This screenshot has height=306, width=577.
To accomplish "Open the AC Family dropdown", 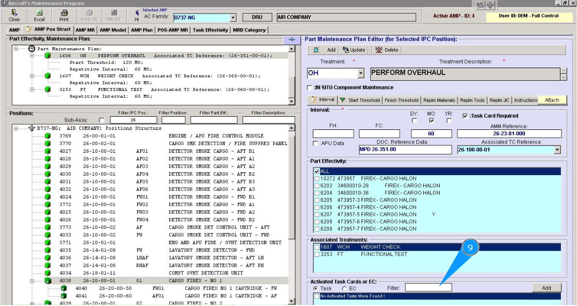I will click(x=233, y=18).
